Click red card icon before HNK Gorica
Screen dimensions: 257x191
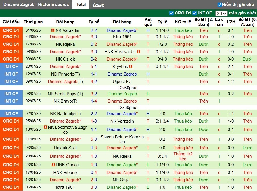point(53,165)
